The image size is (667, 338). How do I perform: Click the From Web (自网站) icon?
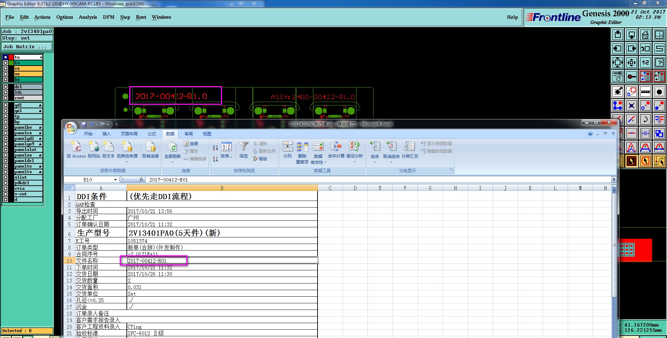click(x=94, y=150)
